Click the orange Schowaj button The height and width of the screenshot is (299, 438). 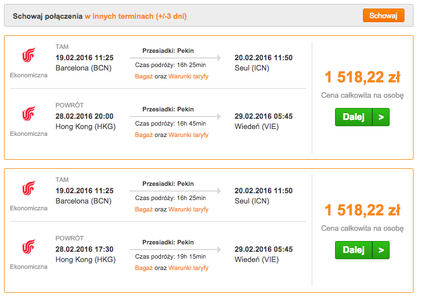pos(383,15)
